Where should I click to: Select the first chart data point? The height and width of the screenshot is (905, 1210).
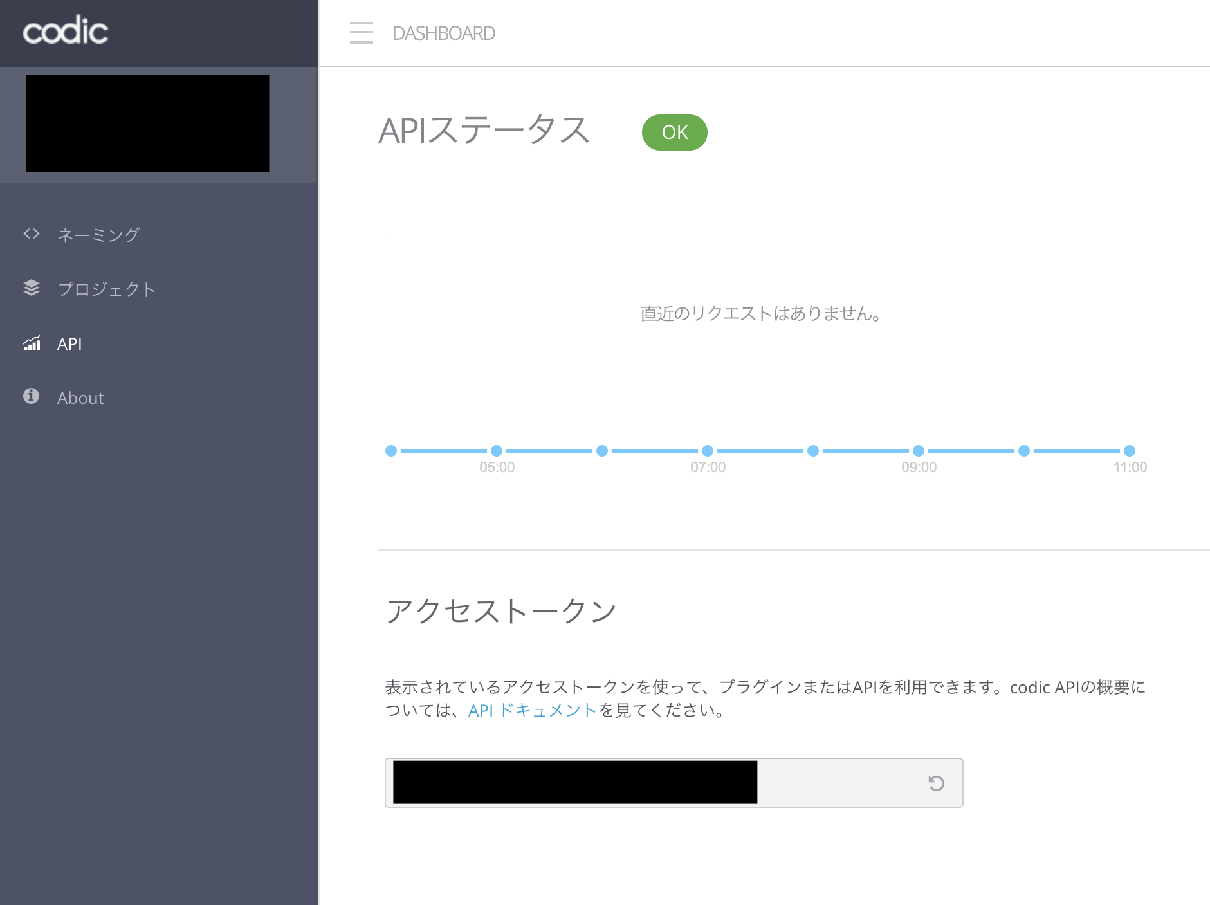point(391,451)
